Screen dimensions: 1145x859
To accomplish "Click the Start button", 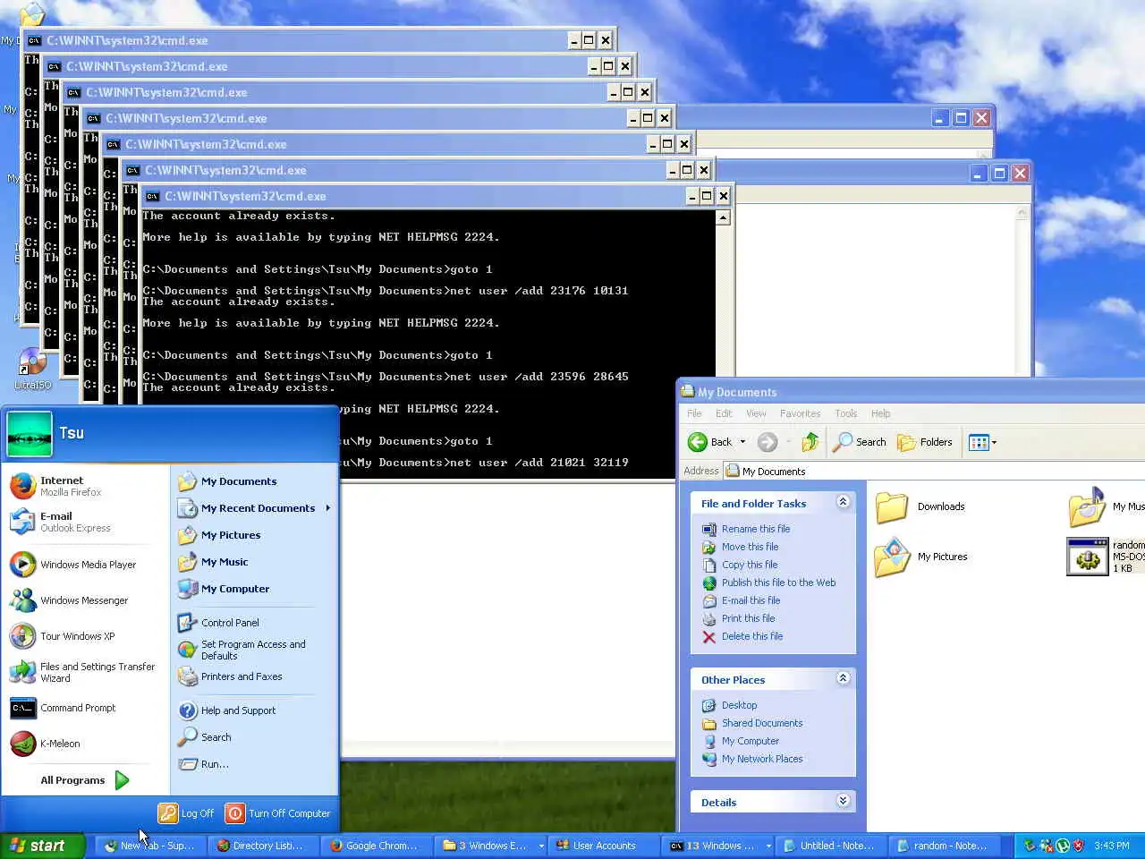I will point(42,846).
